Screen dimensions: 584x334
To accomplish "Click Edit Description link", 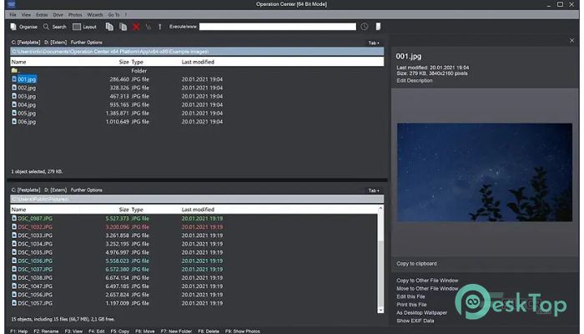I will [415, 80].
